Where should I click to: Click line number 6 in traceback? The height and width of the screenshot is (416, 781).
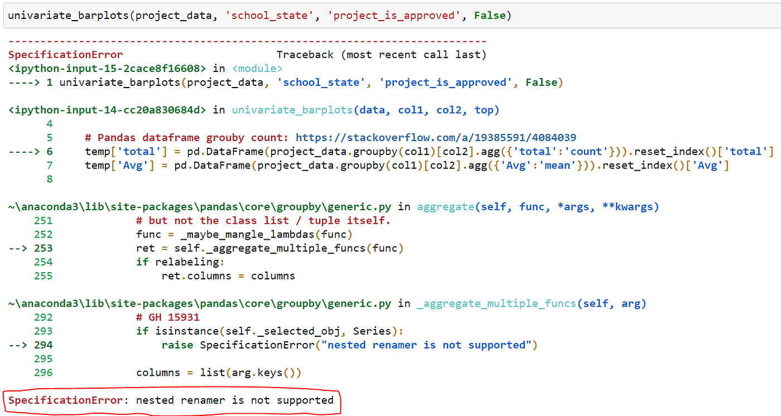coord(49,151)
